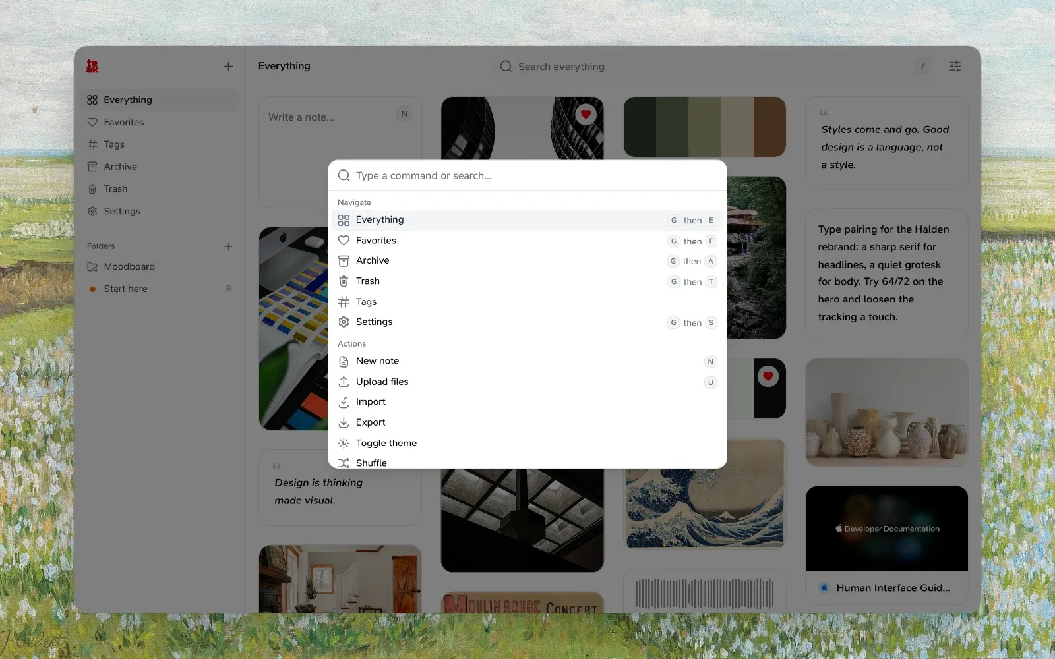
Task: Choose Tags in the command palette
Action: (x=527, y=302)
